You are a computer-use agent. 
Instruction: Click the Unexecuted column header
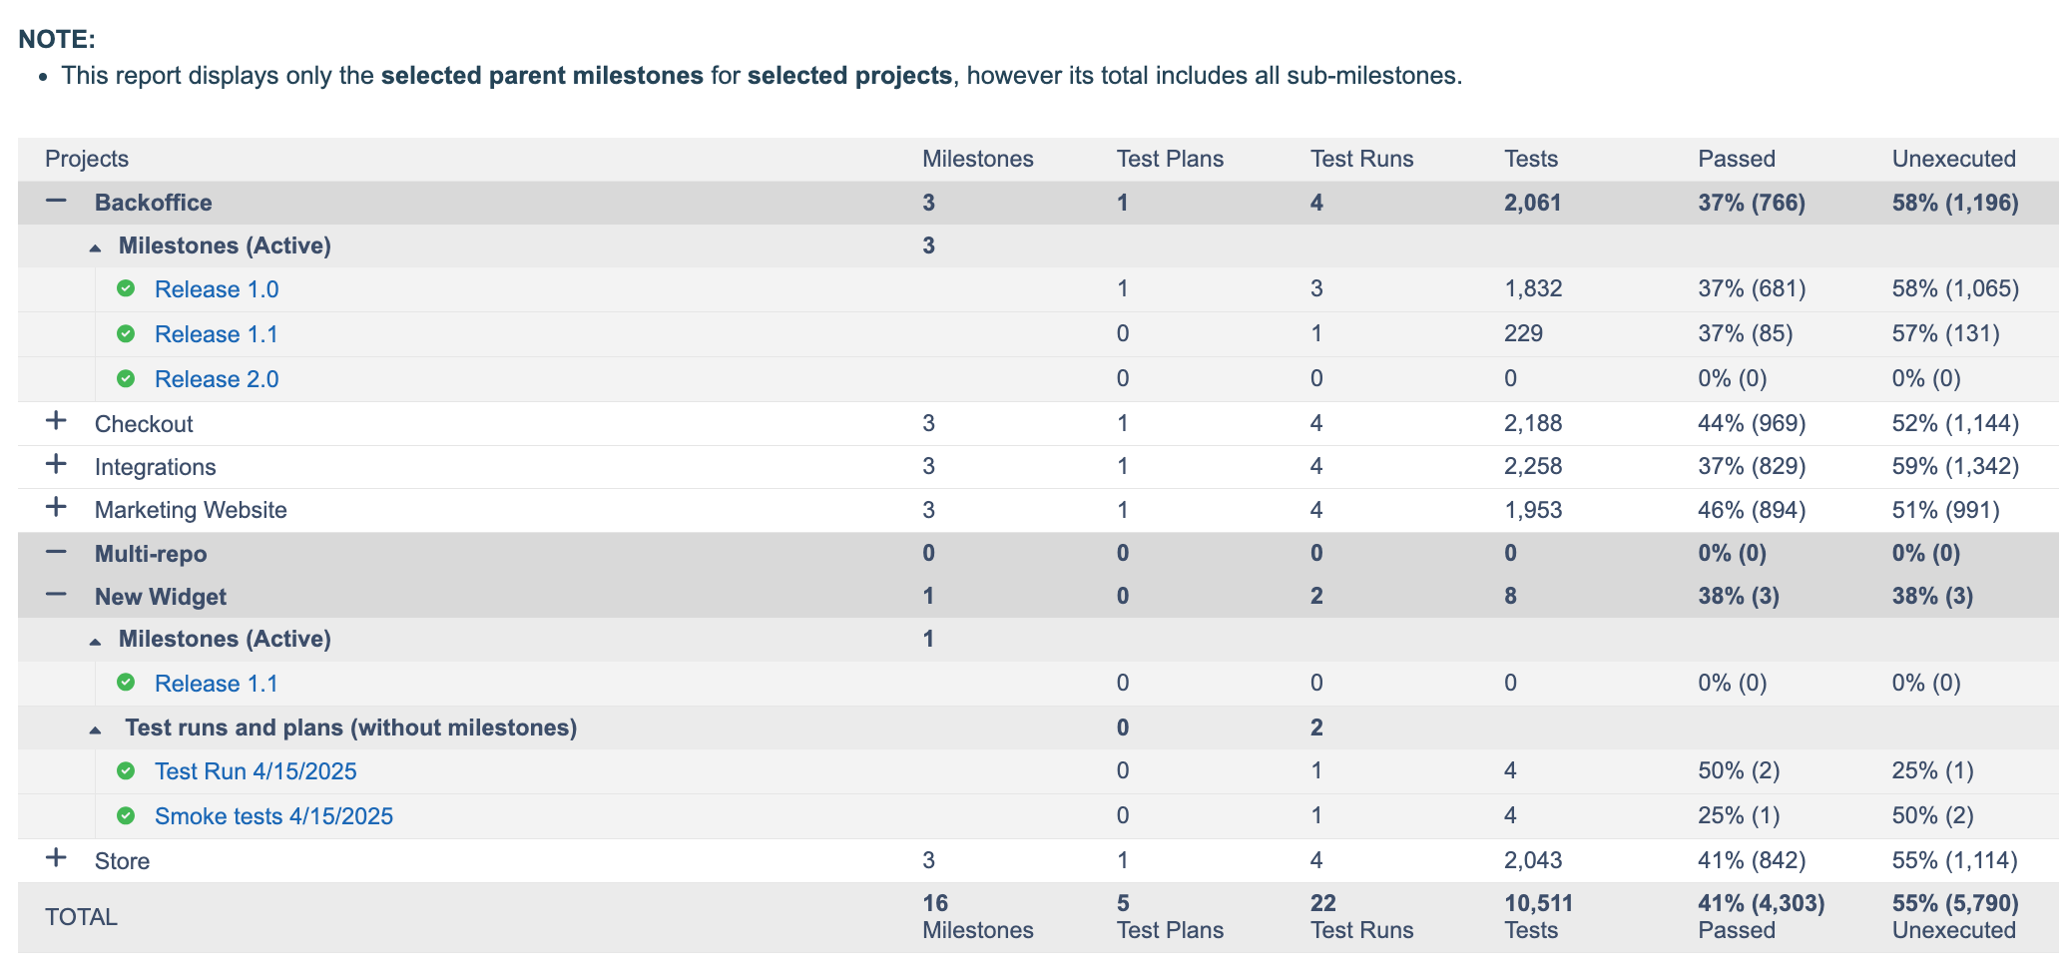click(x=1953, y=159)
